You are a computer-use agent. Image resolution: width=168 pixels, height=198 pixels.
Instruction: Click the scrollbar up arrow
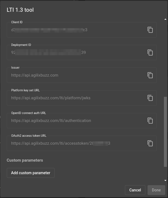pos(165,19)
